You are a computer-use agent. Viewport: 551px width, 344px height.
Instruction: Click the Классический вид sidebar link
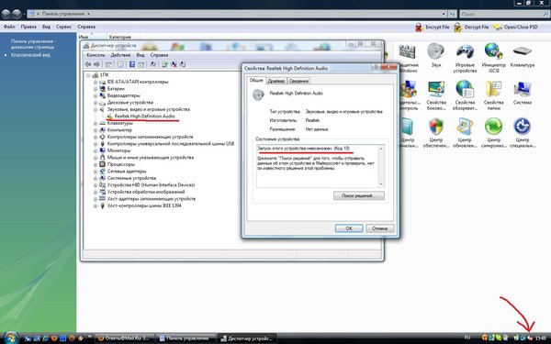tap(30, 55)
